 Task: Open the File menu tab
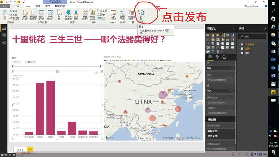coord(5,6)
